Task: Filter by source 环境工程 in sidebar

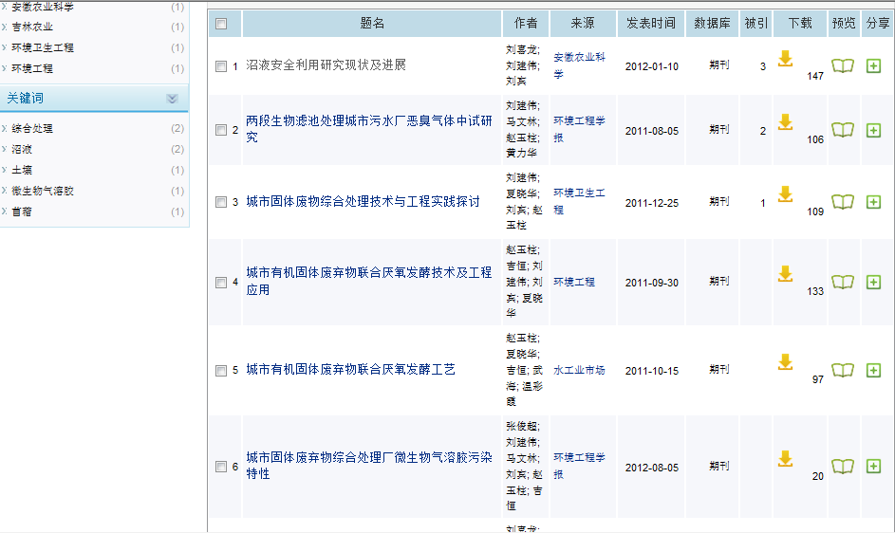Action: click(32, 68)
